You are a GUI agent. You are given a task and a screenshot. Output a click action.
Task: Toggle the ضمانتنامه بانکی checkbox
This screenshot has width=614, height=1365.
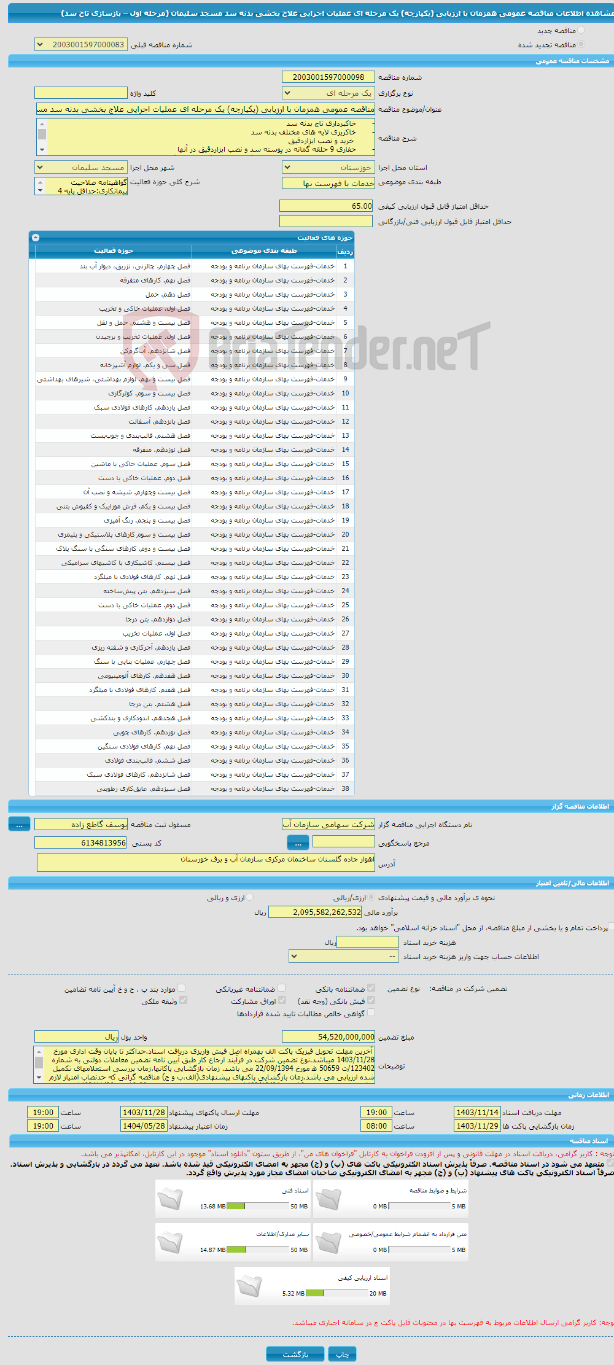tap(371, 988)
